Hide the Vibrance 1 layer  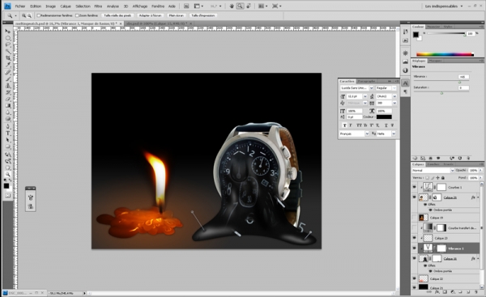pos(415,248)
